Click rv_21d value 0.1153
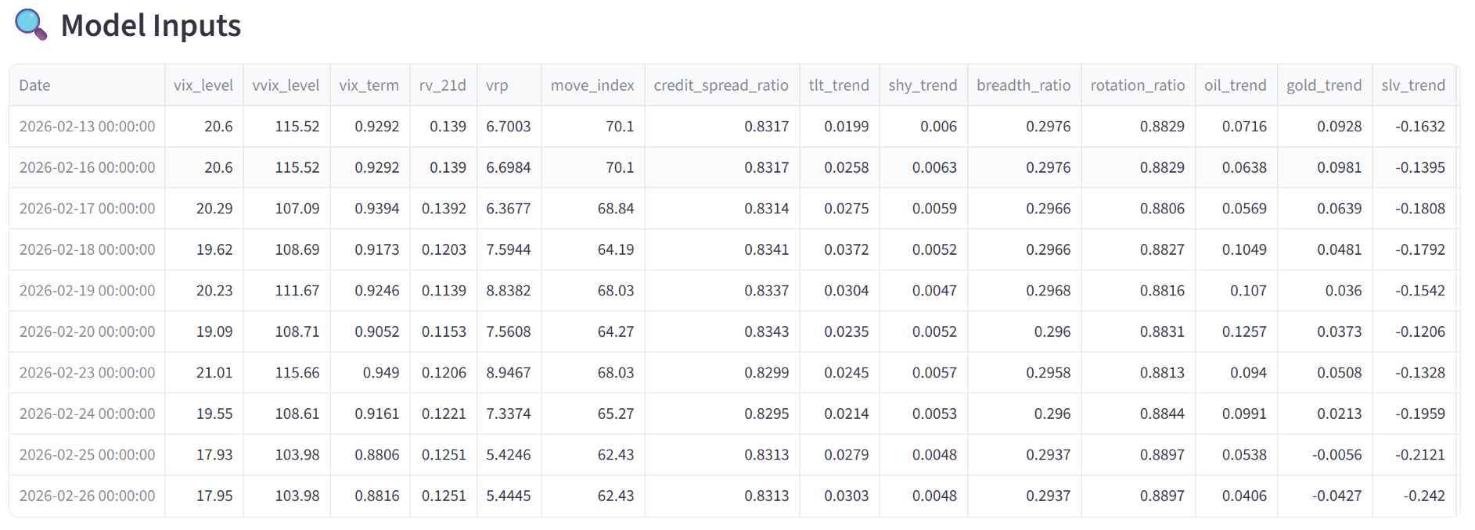Viewport: 1475px width, 530px height. click(x=444, y=331)
